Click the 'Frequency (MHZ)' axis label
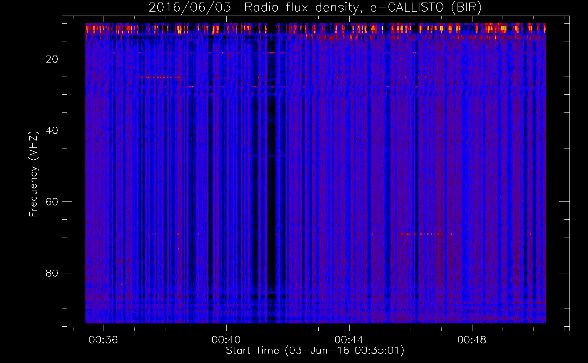 click(33, 174)
